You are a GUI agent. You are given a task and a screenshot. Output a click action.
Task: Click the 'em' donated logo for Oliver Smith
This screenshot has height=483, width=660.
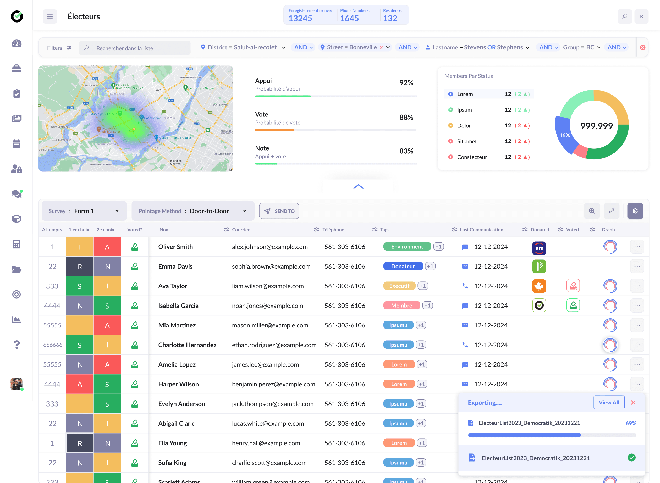(x=539, y=248)
